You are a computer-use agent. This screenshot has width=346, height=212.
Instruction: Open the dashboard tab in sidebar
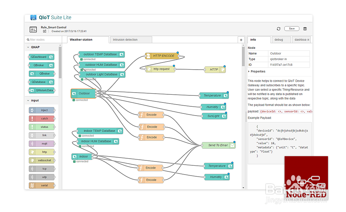pyautogui.click(x=301, y=40)
